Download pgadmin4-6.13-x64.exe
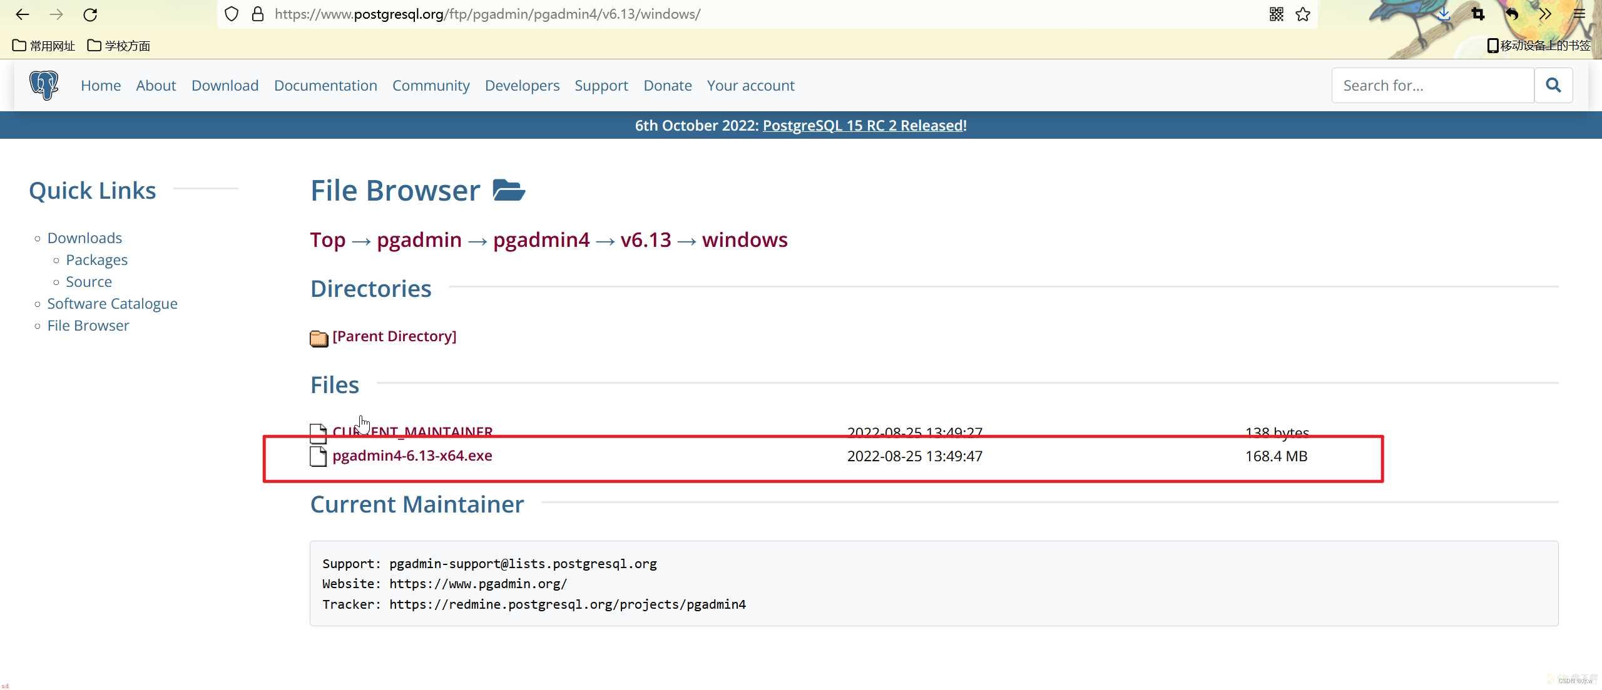The height and width of the screenshot is (690, 1602). click(412, 456)
